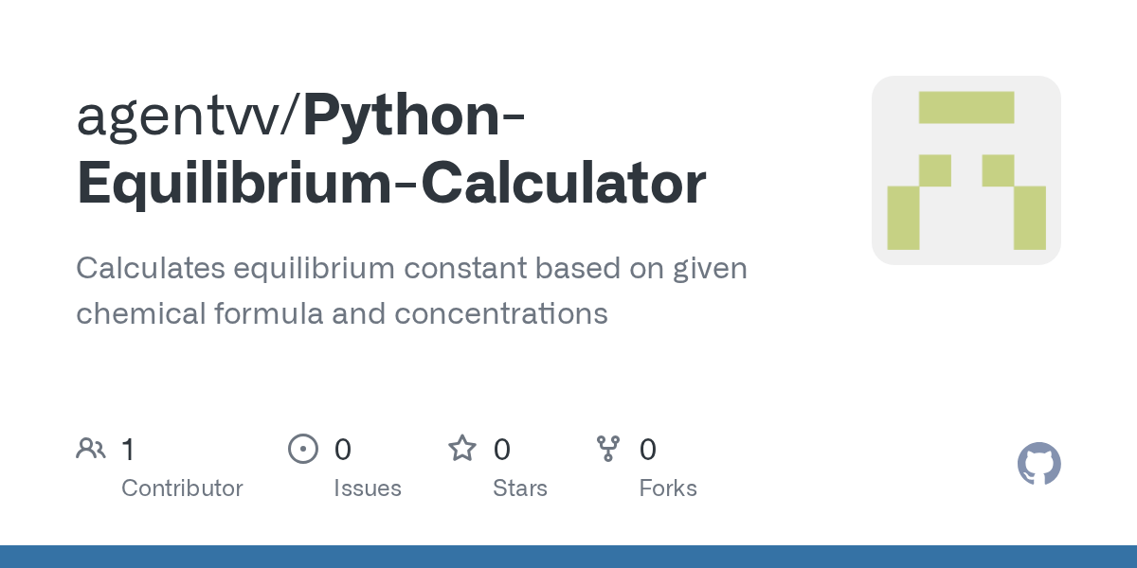Click the stars count '0'
Viewport: 1137px width, 568px height.
(502, 449)
